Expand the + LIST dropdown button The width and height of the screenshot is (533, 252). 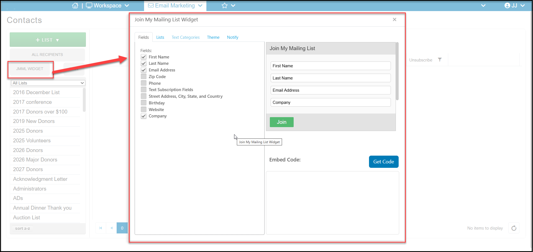coord(48,40)
